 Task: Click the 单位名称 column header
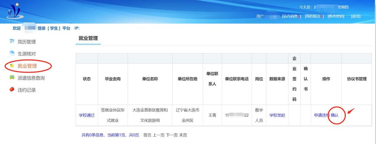tap(150, 79)
